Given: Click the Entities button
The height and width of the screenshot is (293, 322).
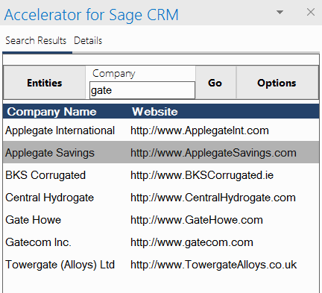Looking at the screenshot, I should (45, 83).
